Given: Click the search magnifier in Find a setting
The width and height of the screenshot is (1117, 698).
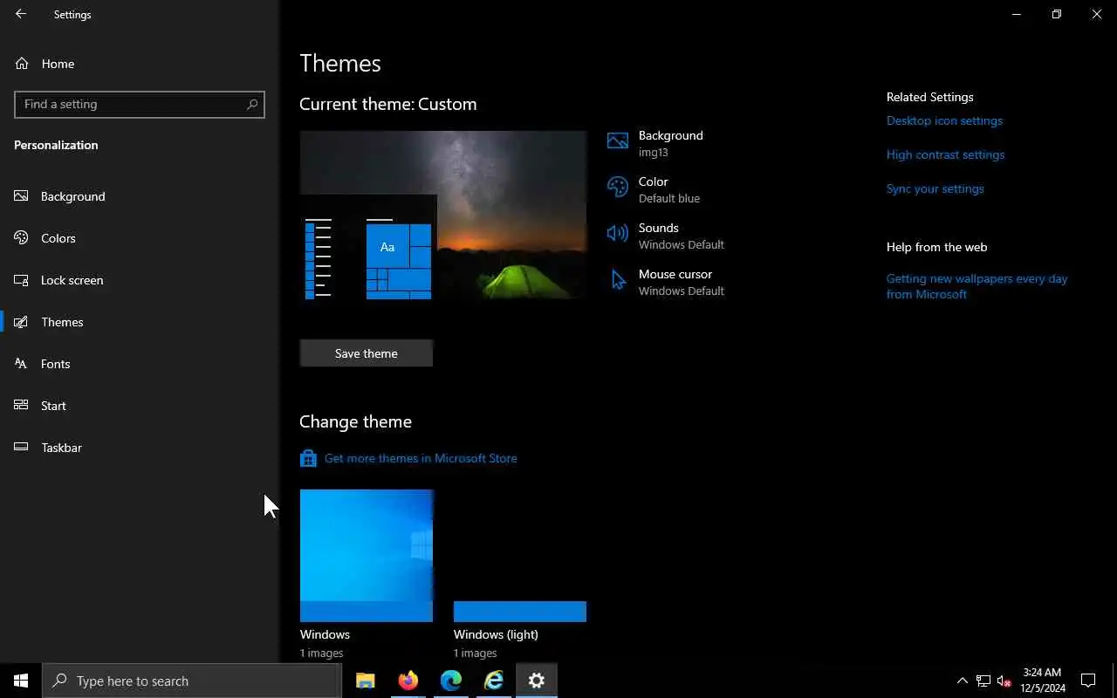Looking at the screenshot, I should click(252, 104).
